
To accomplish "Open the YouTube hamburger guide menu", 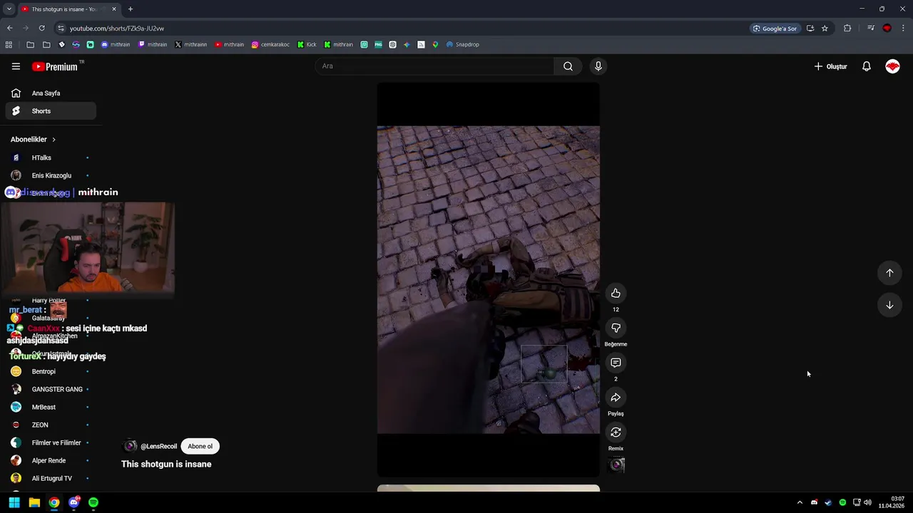I will [16, 66].
